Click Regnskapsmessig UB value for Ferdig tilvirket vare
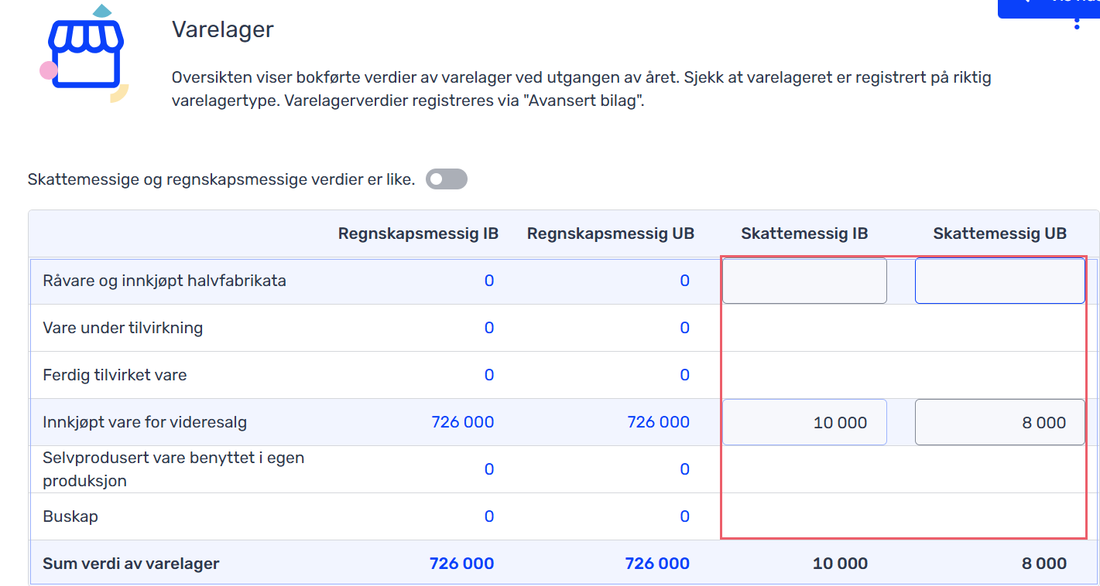Viewport: 1100px width, 586px height. pyautogui.click(x=685, y=375)
